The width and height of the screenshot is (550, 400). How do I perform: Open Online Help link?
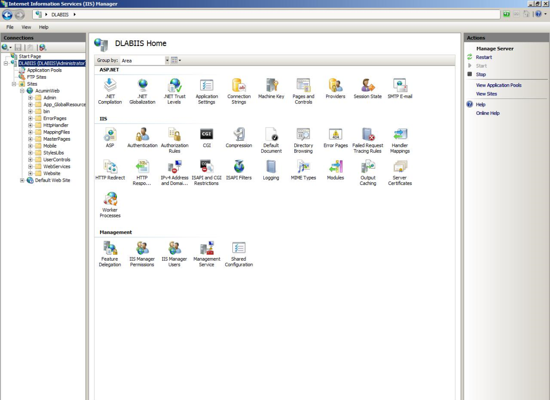488,113
